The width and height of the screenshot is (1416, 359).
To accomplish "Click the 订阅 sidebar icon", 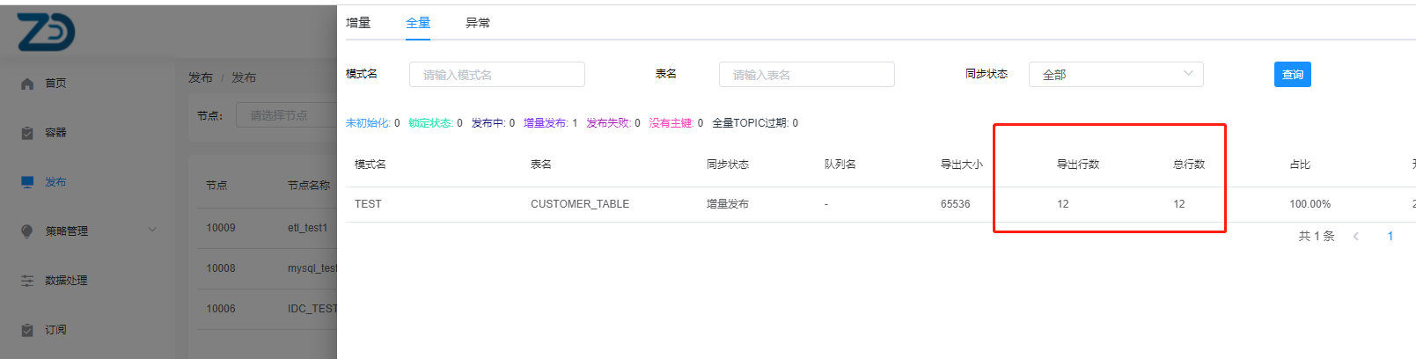I will click(x=27, y=330).
